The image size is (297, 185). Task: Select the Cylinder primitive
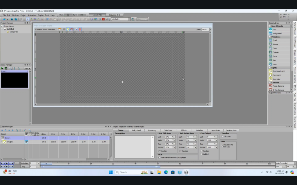tap(279, 52)
